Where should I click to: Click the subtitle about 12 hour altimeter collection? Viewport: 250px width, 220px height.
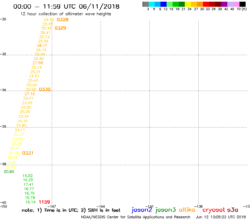[x=66, y=14]
